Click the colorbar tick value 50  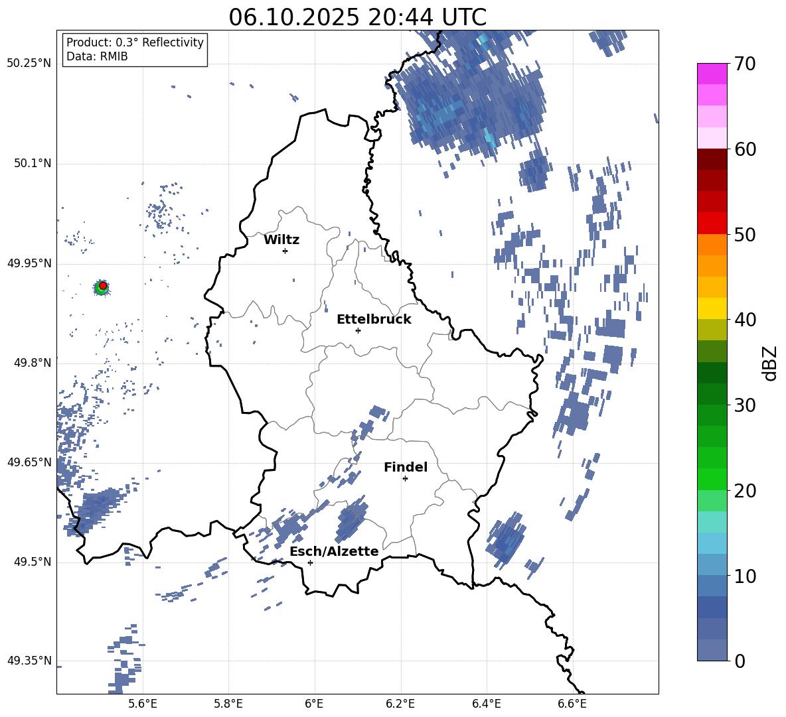point(745,235)
